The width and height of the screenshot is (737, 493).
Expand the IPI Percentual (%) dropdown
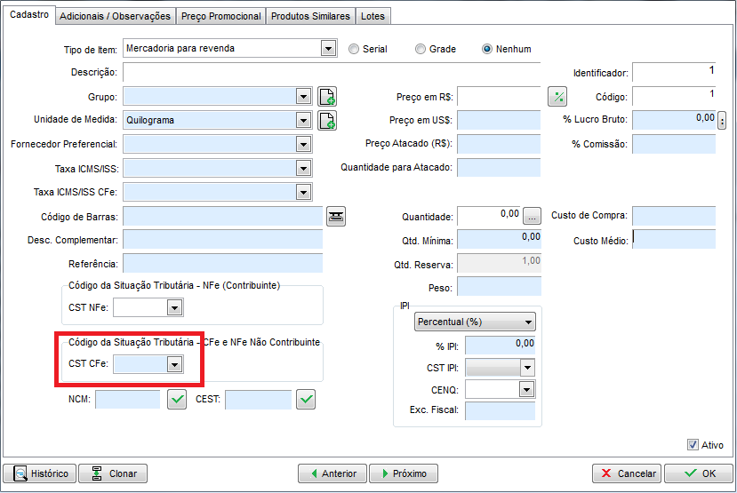click(529, 322)
